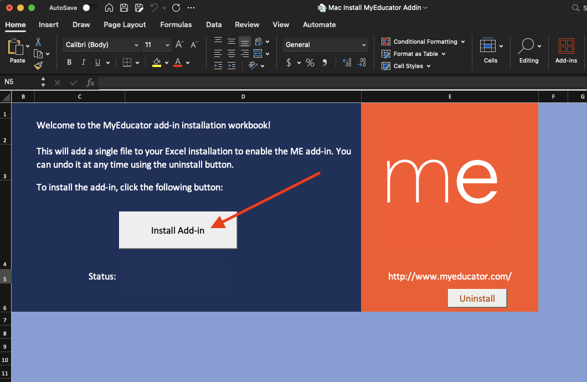587x382 pixels.
Task: Click the Paste clipboard icon
Action: tap(16, 47)
